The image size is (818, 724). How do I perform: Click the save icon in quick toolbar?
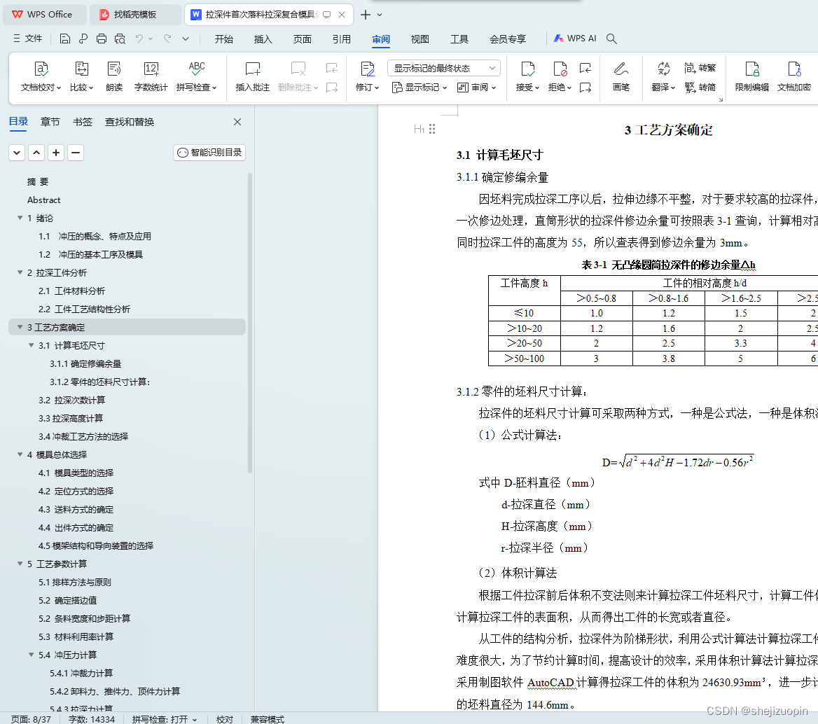64,39
